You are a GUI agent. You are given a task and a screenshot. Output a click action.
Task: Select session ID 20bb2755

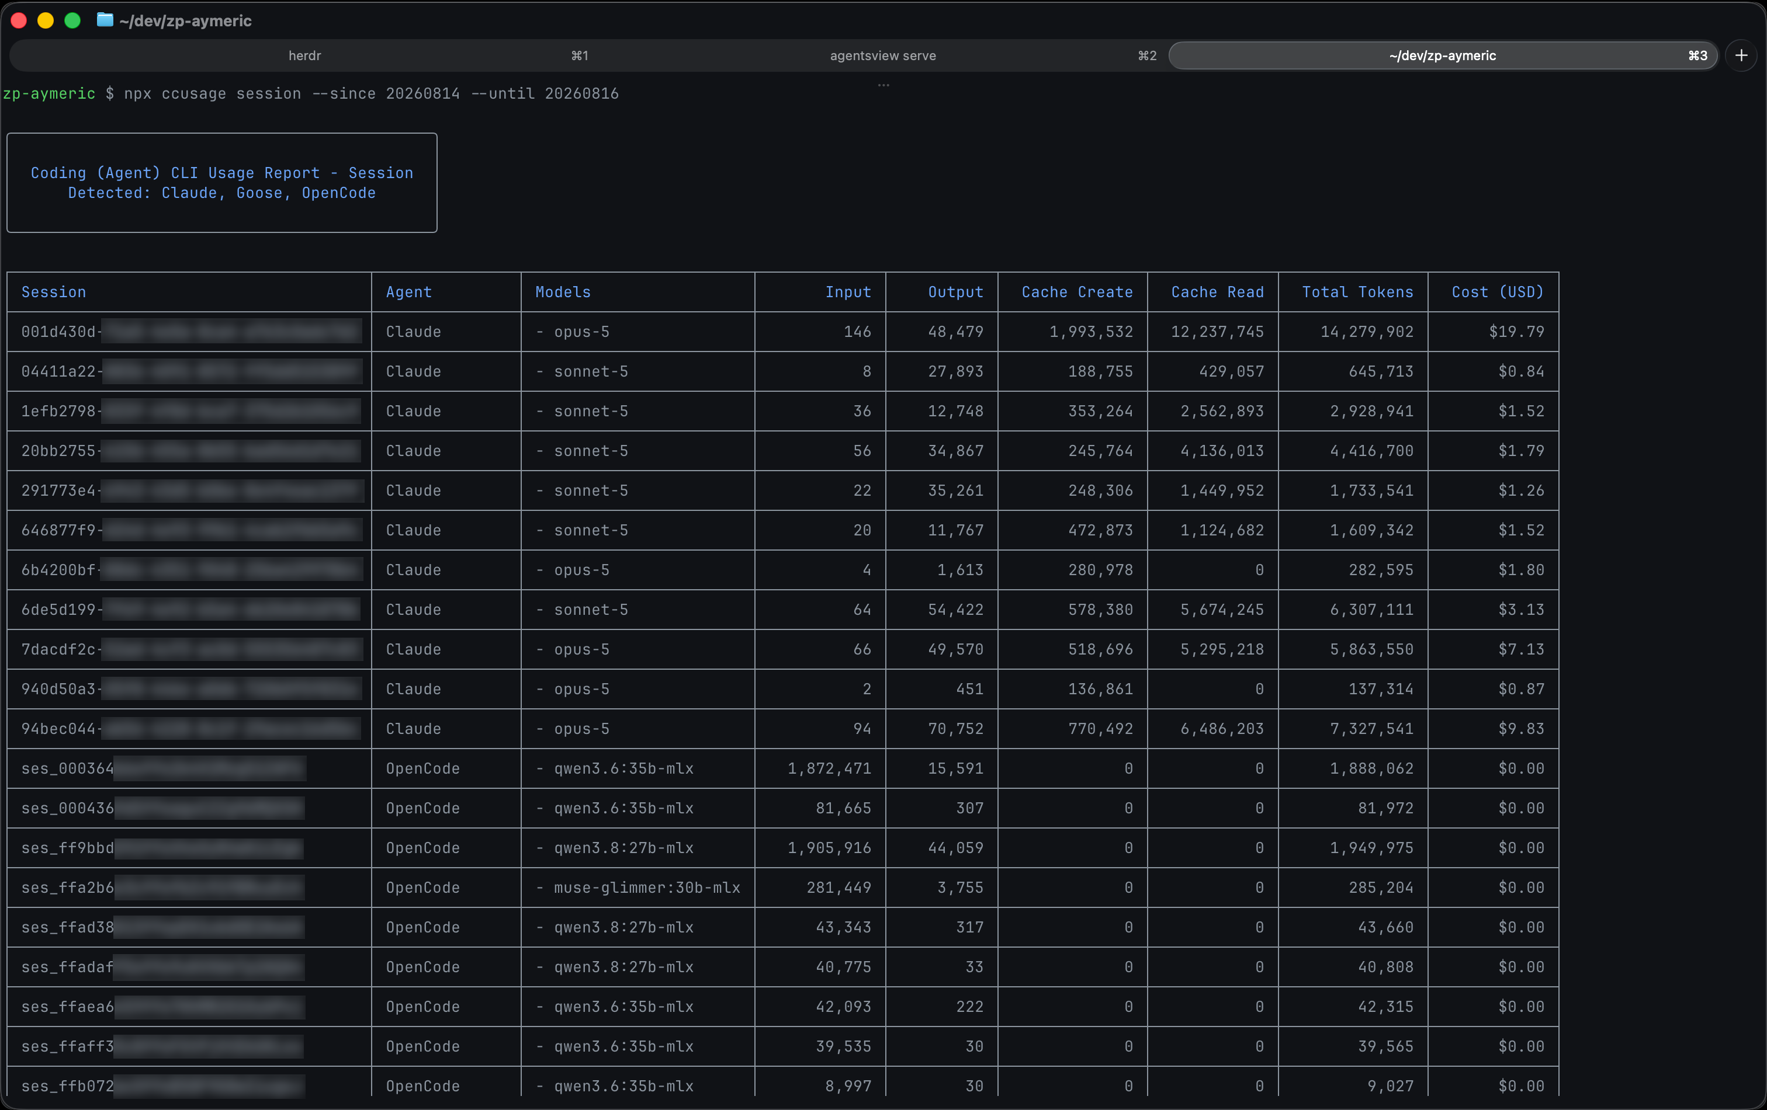coord(58,451)
